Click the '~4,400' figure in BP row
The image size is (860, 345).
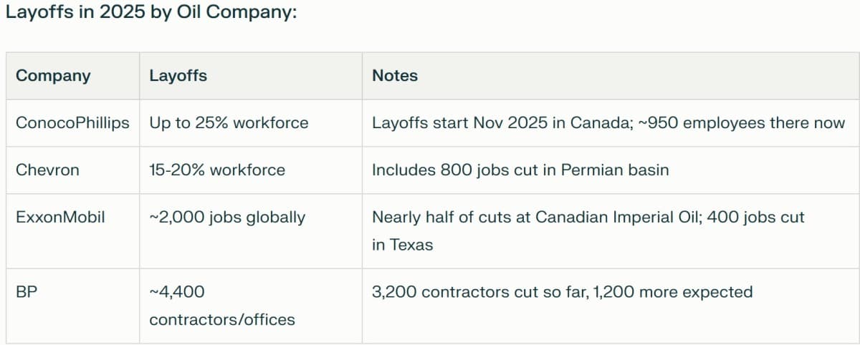pos(176,292)
